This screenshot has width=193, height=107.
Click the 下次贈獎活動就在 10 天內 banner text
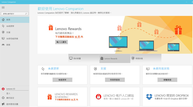click(x=69, y=37)
